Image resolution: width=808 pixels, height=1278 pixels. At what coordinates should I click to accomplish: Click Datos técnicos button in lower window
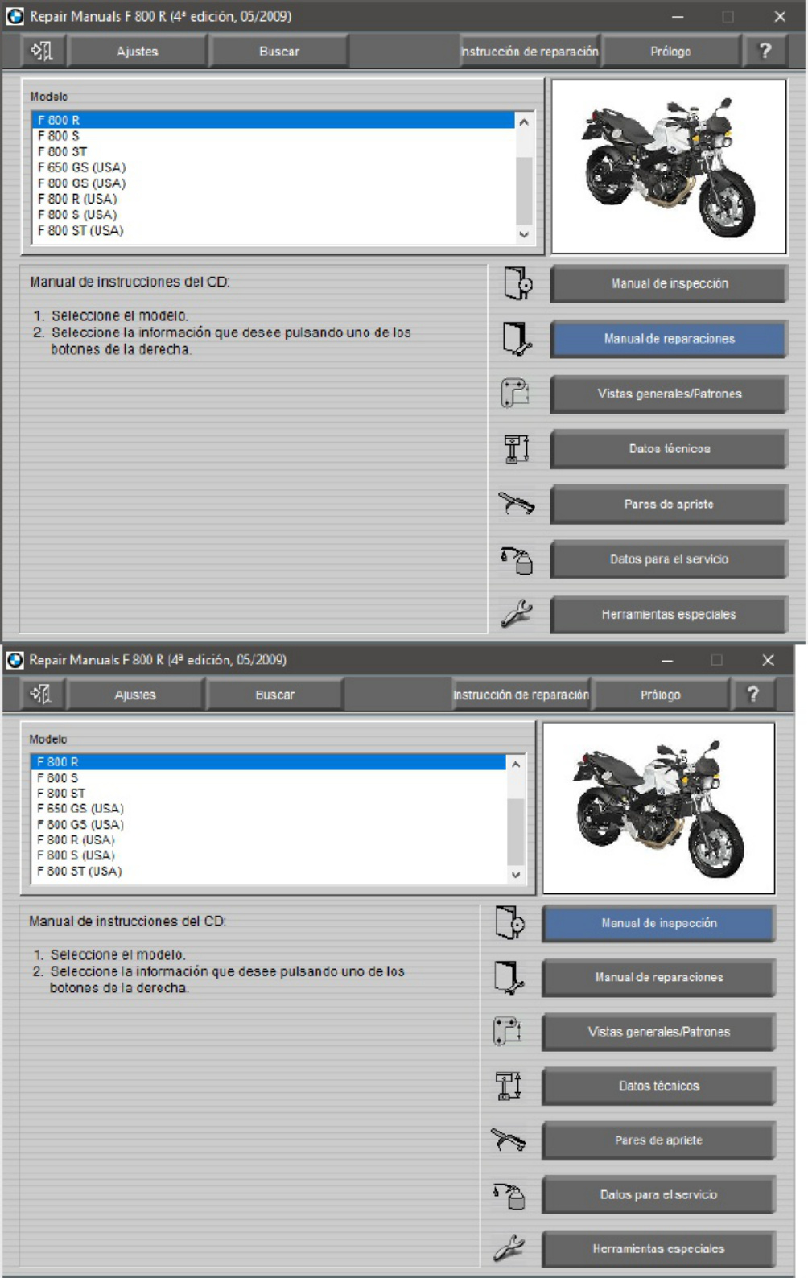[659, 1086]
